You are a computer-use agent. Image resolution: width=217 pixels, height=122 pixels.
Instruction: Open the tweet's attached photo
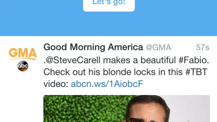point(127,109)
